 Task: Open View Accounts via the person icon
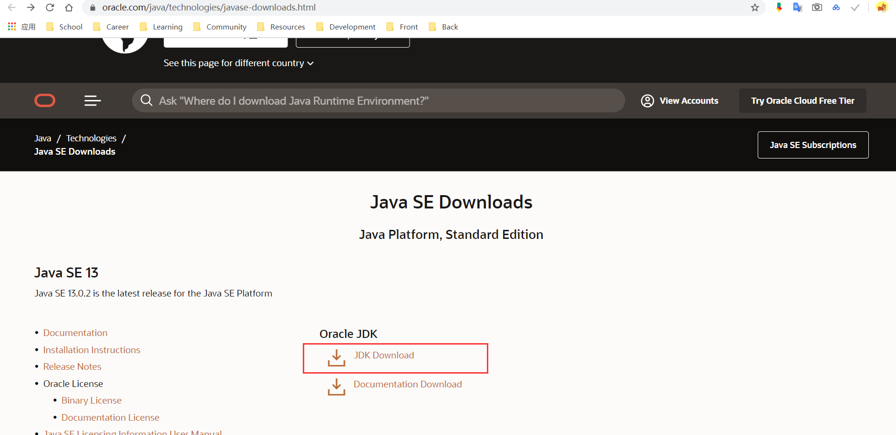[647, 100]
